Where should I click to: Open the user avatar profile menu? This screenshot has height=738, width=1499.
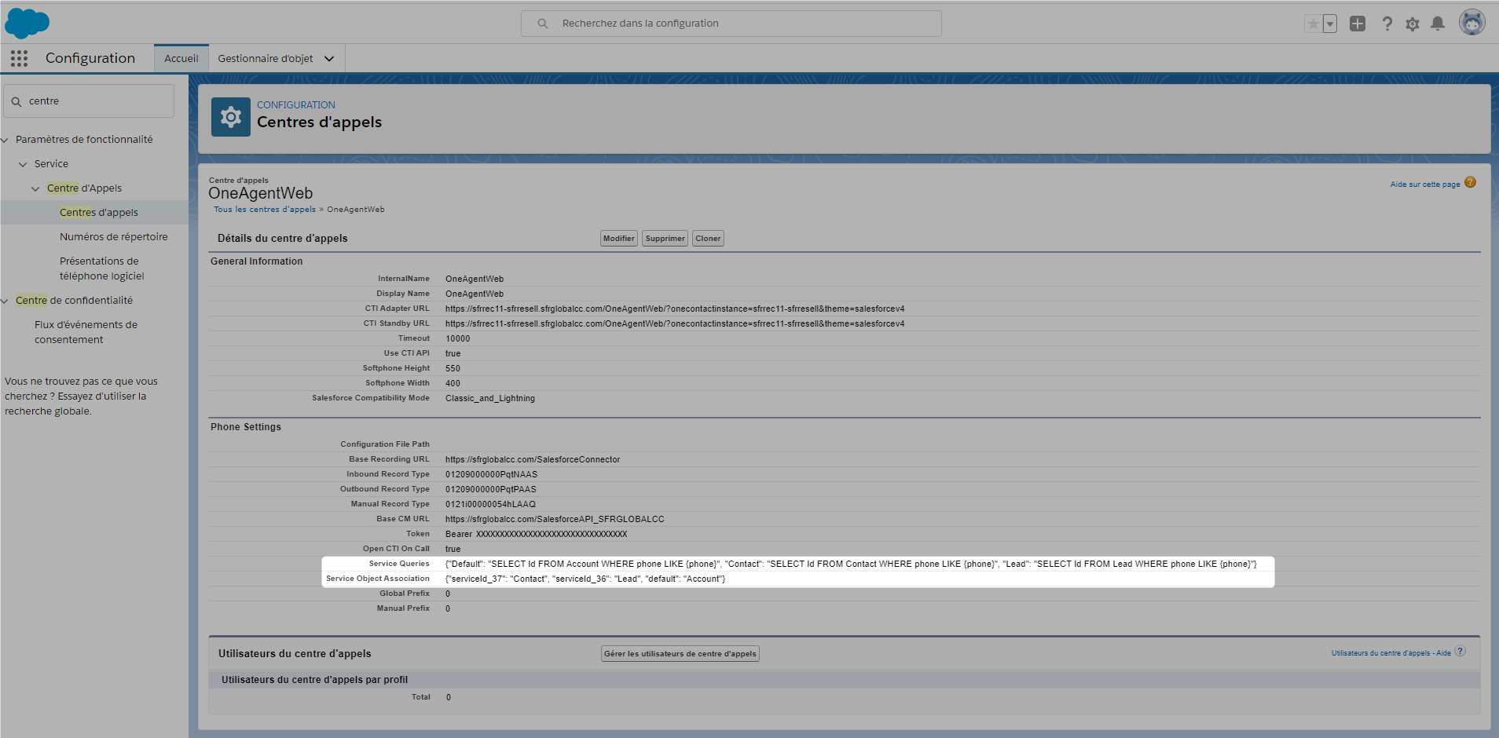coord(1472,23)
